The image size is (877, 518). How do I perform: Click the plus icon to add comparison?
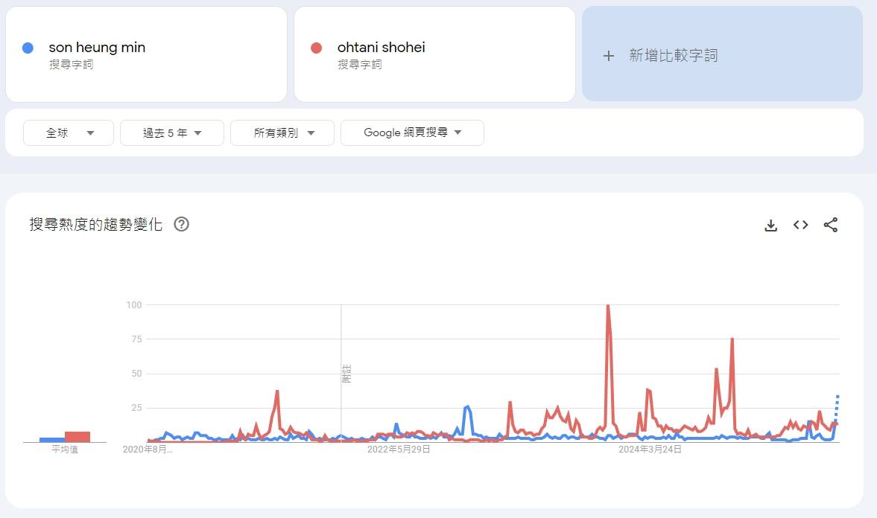coord(609,56)
